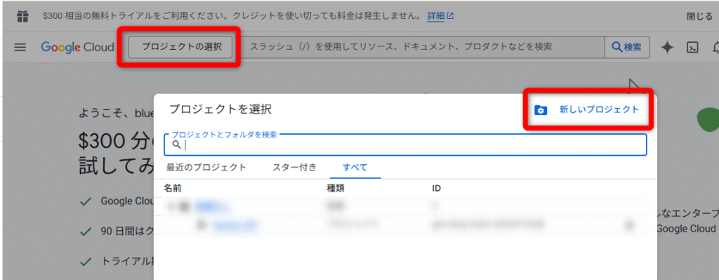The height and width of the screenshot is (280, 719).
Task: Click the 検索 search button
Action: click(627, 47)
